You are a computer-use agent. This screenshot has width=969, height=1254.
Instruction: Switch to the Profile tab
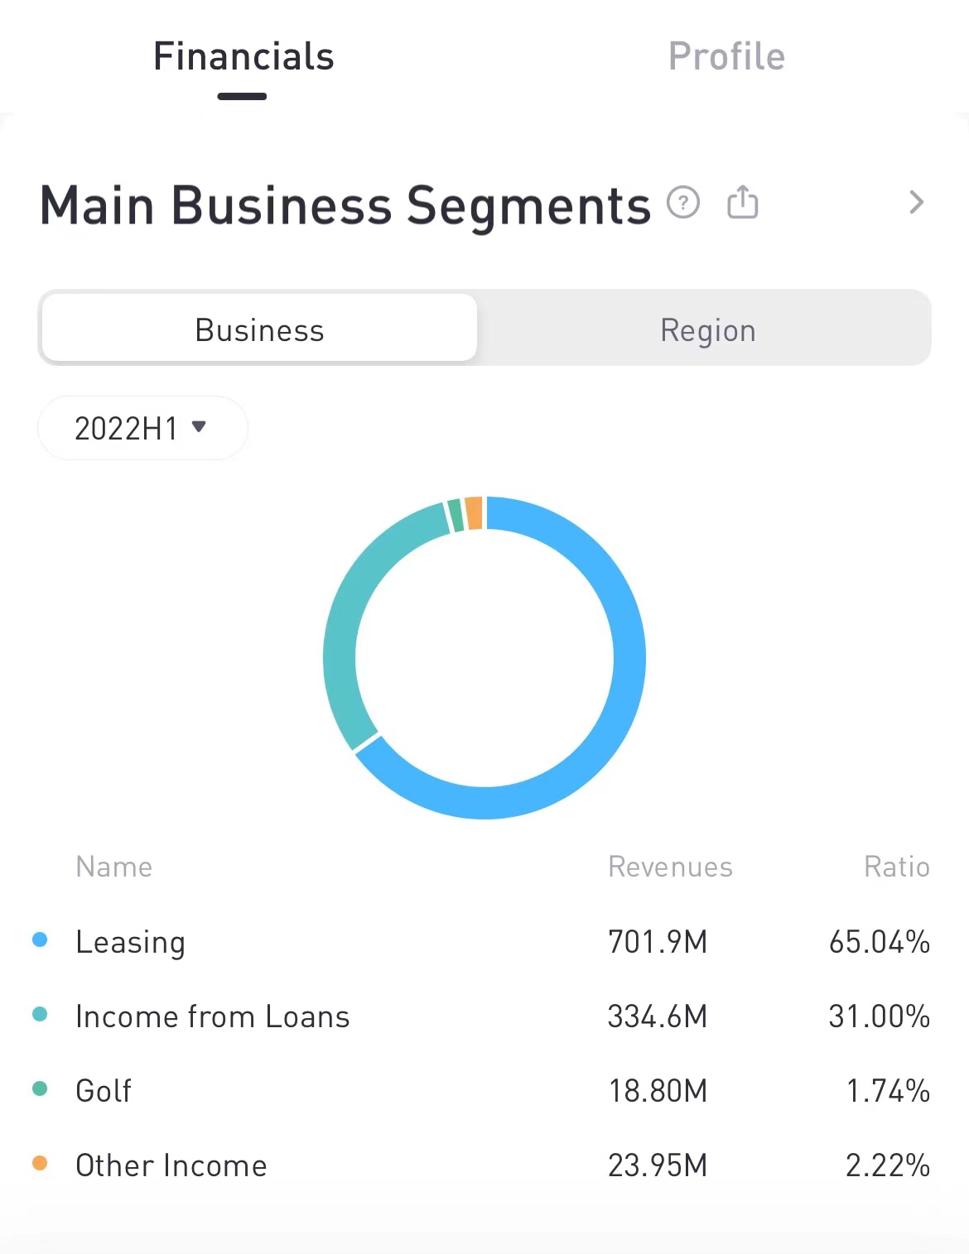pos(726,57)
